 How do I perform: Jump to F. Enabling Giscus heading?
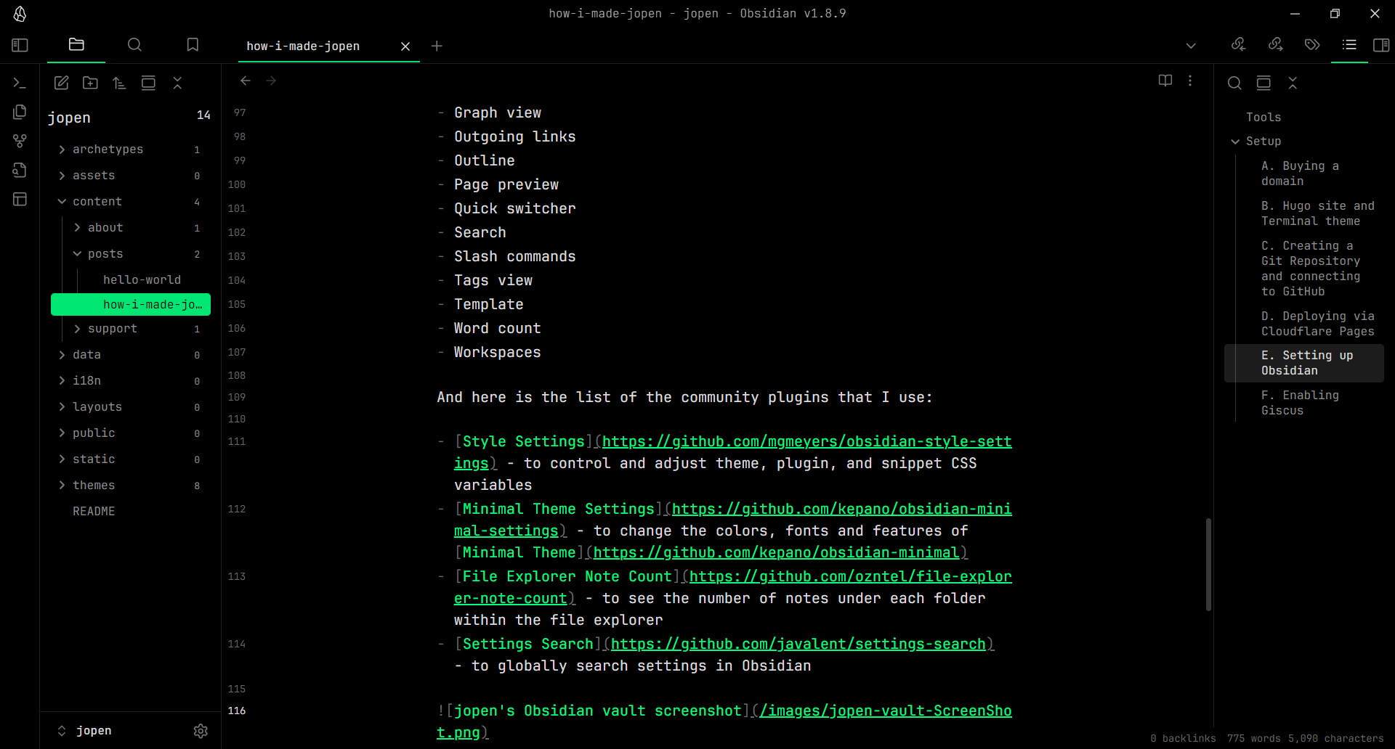[x=1299, y=403]
